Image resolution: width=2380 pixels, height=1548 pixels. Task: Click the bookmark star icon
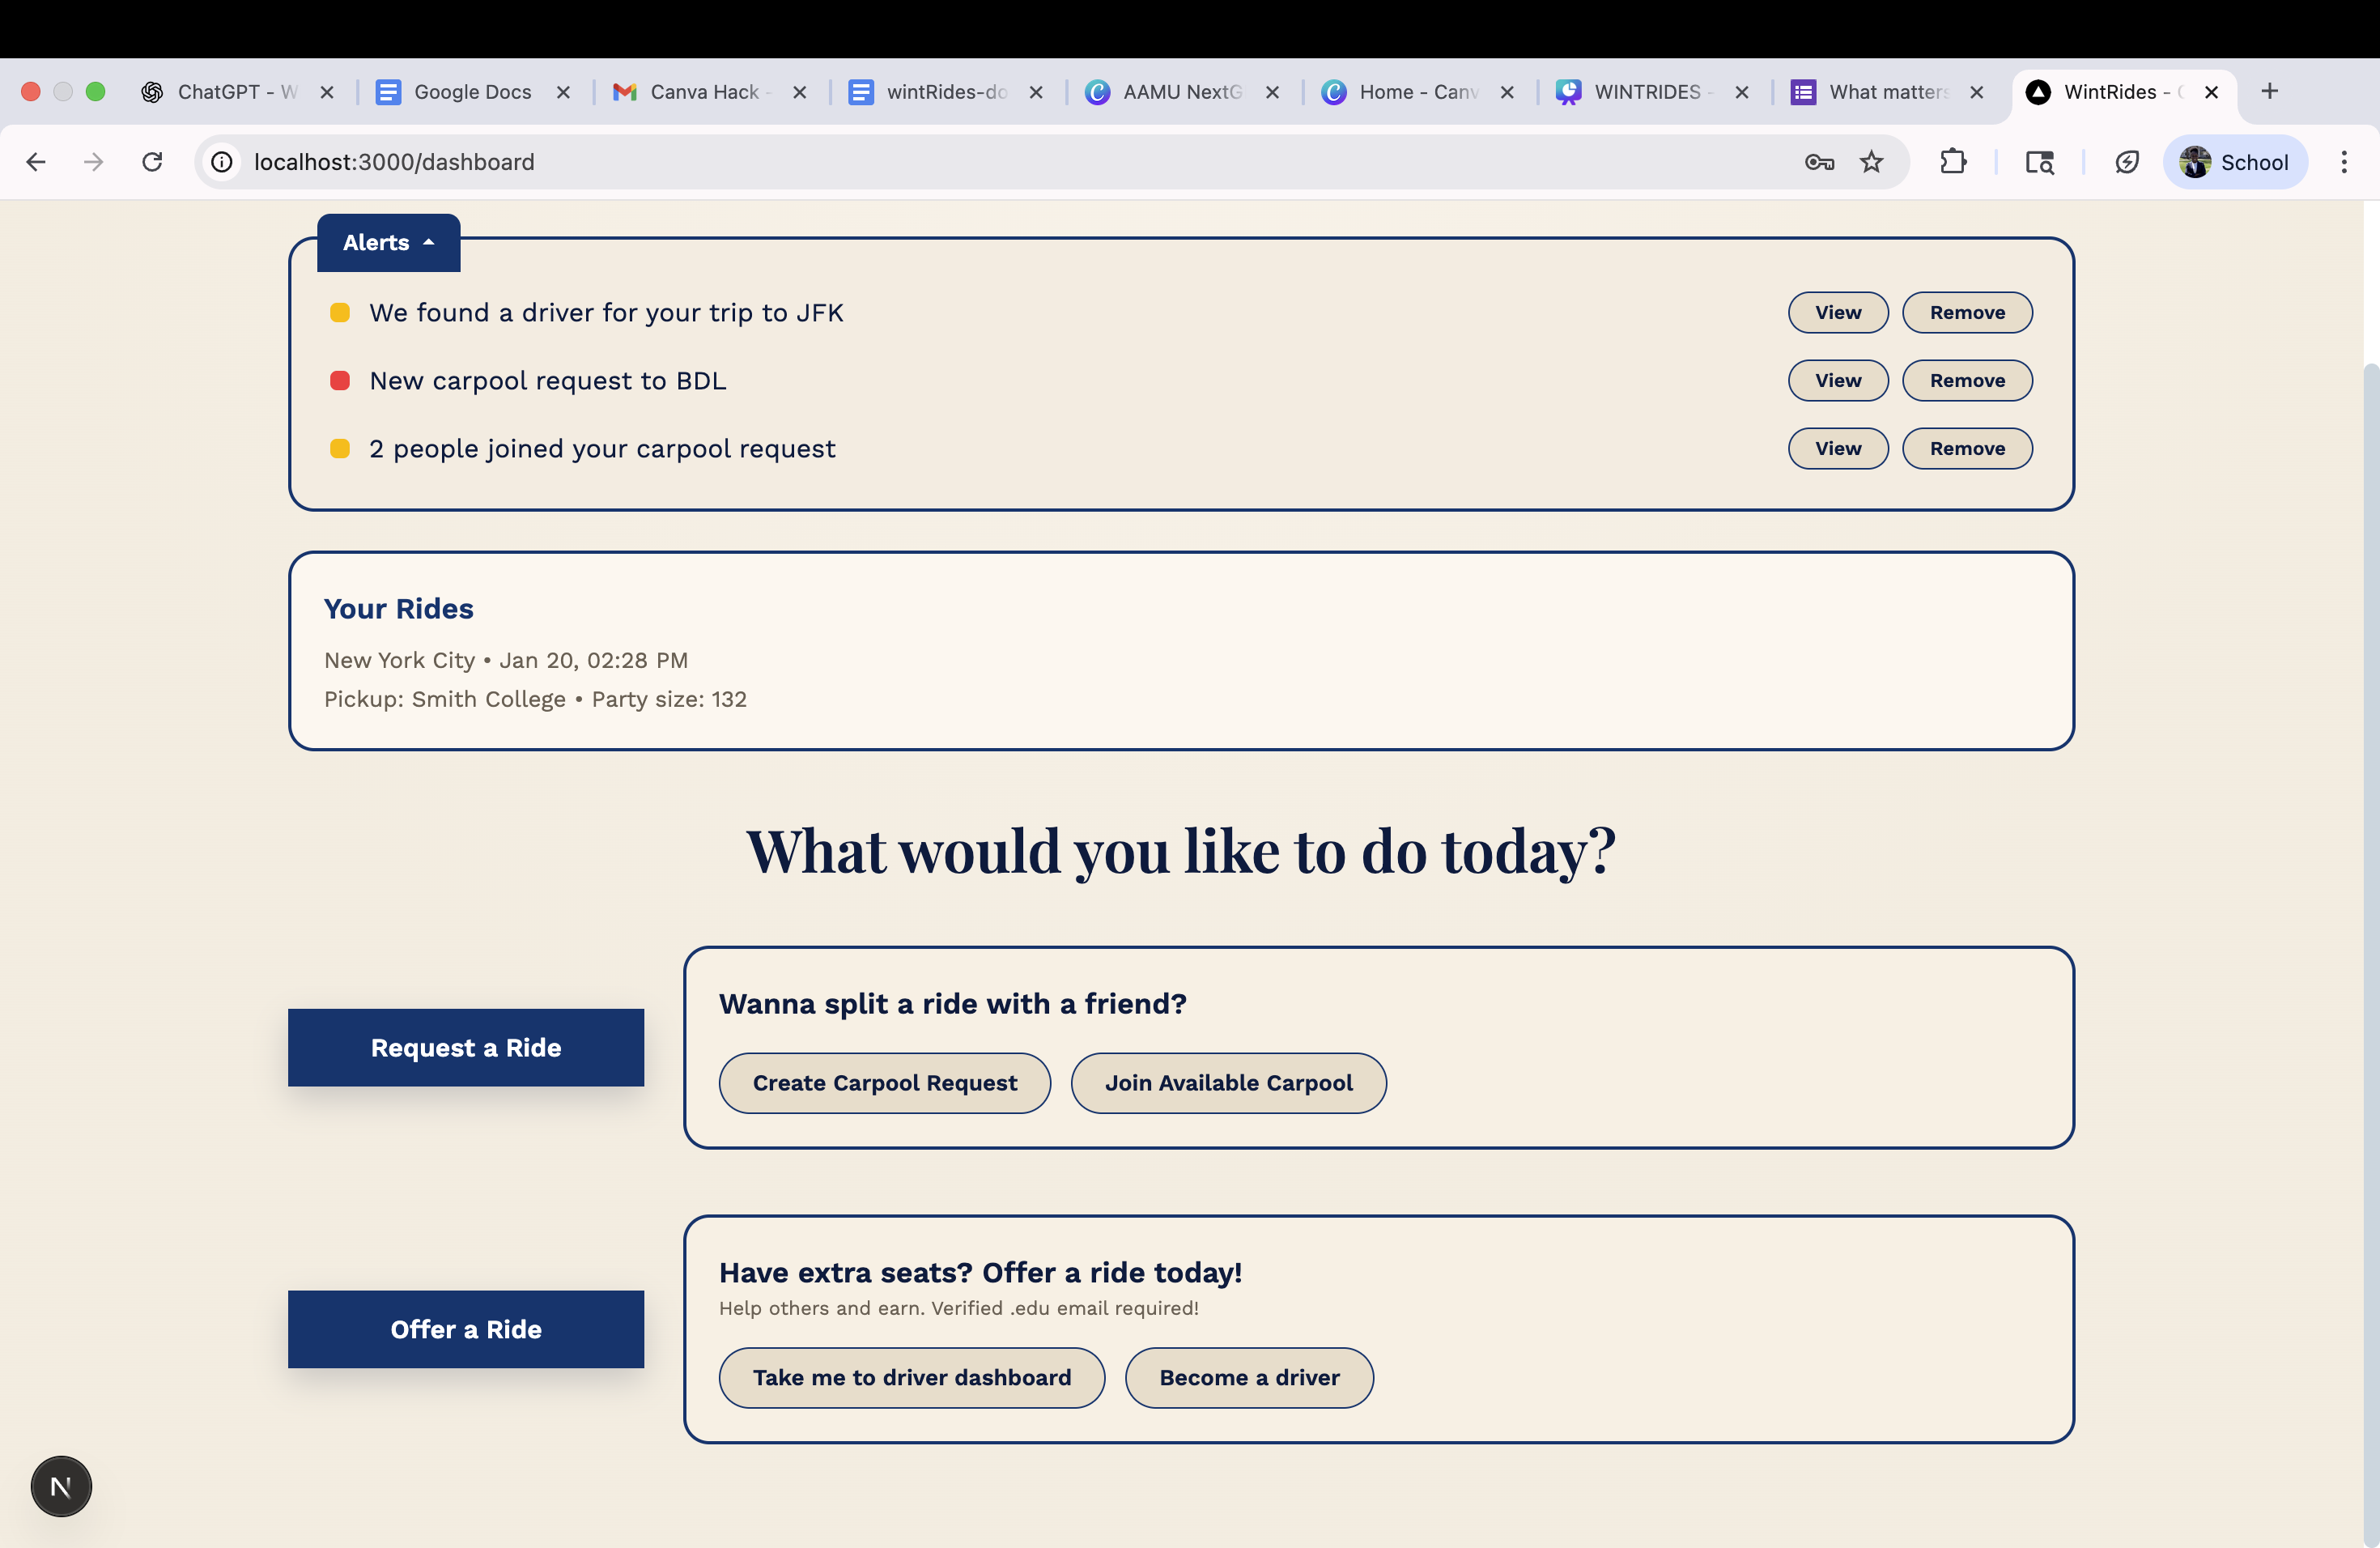[x=1871, y=162]
